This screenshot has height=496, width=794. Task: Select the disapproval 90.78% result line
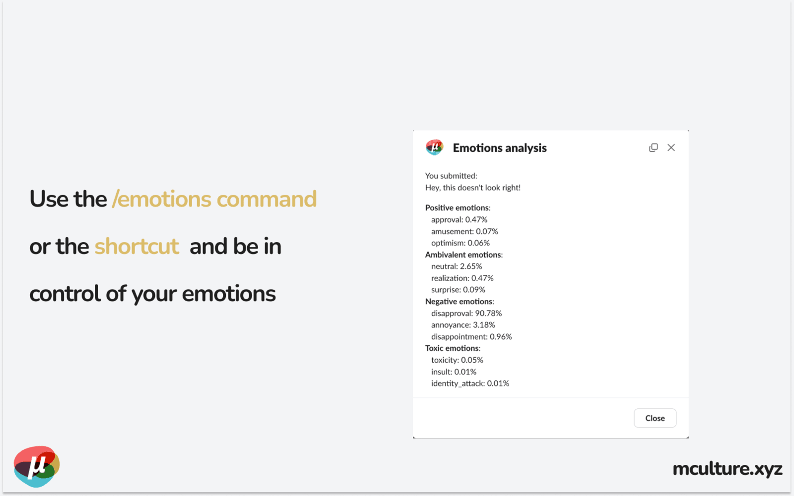tap(466, 313)
